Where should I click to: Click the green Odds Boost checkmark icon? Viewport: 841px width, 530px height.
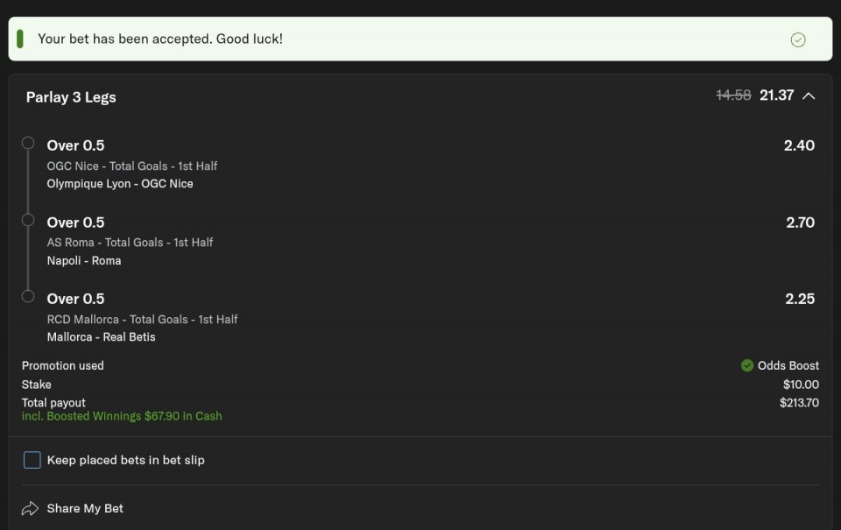click(747, 365)
